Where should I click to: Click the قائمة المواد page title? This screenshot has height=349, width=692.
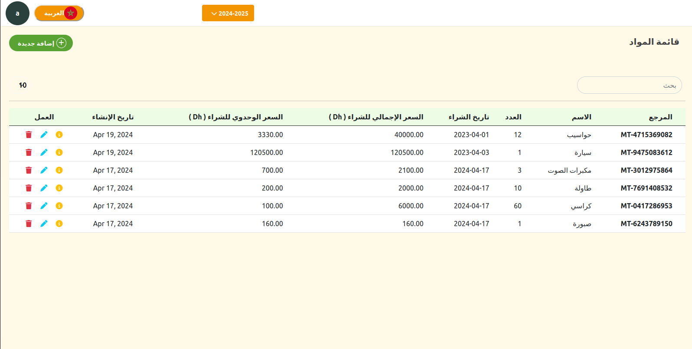click(x=654, y=42)
